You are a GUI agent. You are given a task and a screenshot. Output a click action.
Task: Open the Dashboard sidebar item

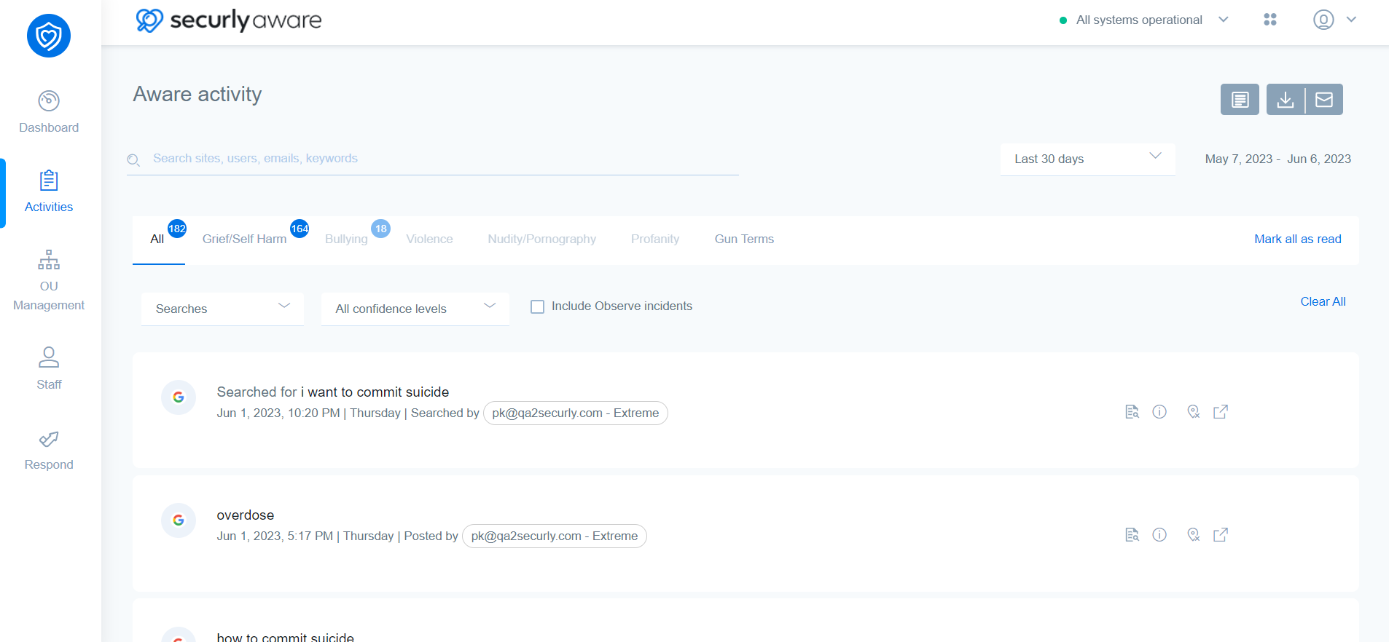(x=49, y=111)
